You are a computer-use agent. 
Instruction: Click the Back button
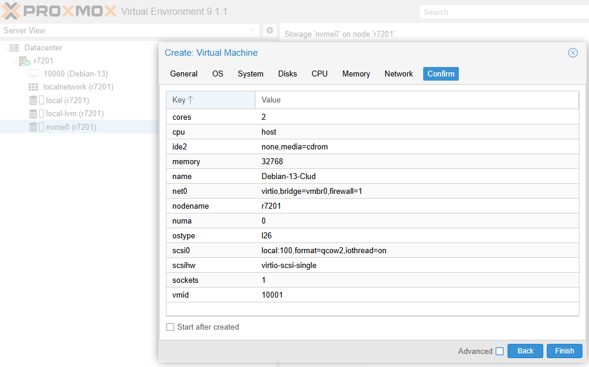coord(525,351)
